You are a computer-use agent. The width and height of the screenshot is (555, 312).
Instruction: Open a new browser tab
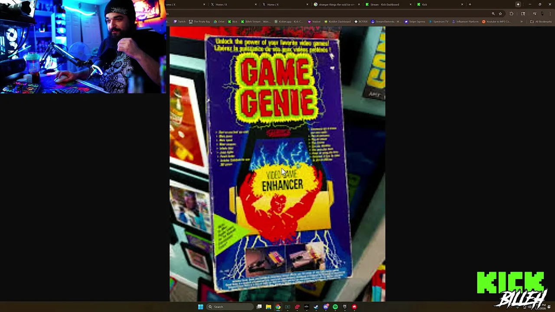pos(470,4)
